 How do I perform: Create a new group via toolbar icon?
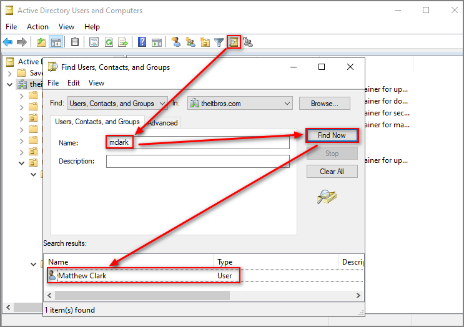point(190,42)
